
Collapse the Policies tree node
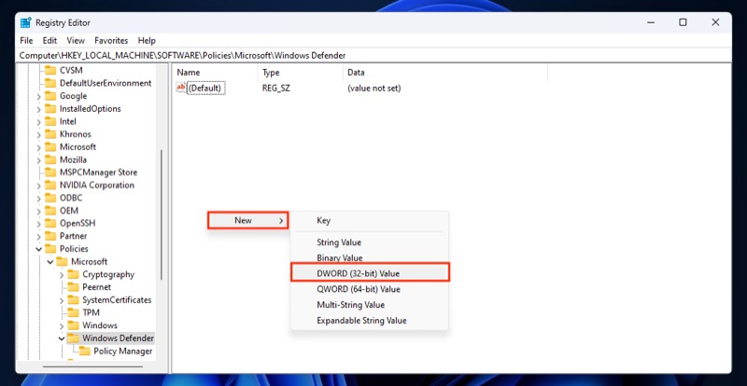click(38, 248)
